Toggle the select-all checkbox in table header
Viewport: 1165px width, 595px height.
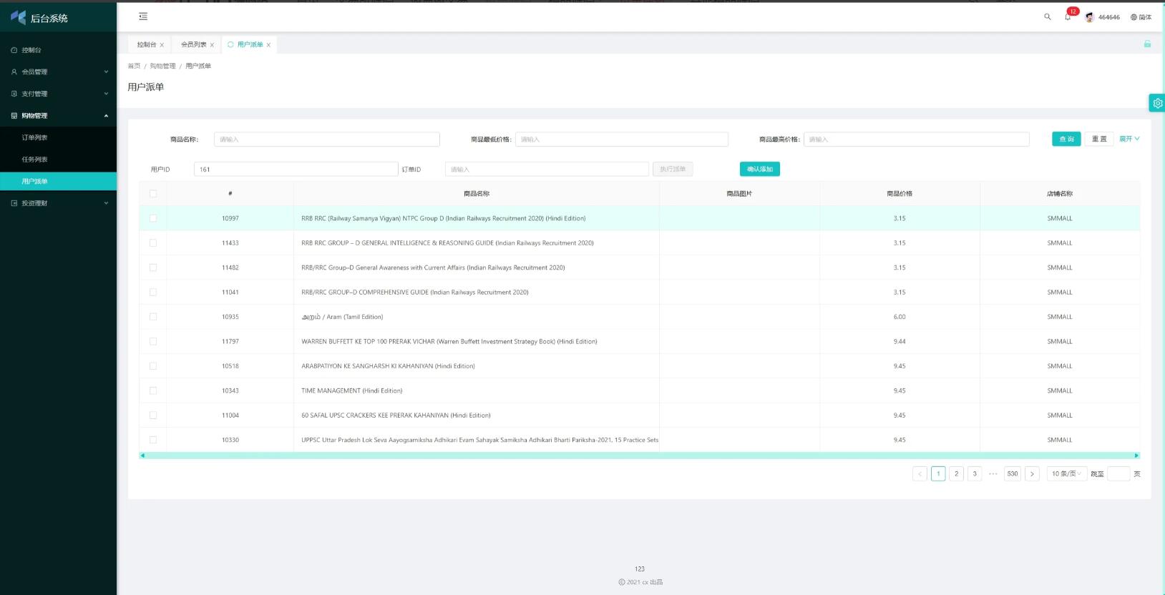click(x=153, y=194)
